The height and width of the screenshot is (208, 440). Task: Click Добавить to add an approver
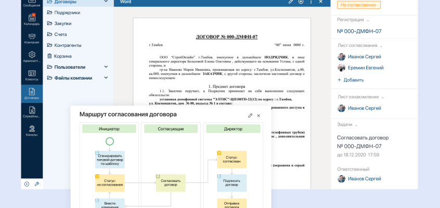pyautogui.click(x=351, y=80)
